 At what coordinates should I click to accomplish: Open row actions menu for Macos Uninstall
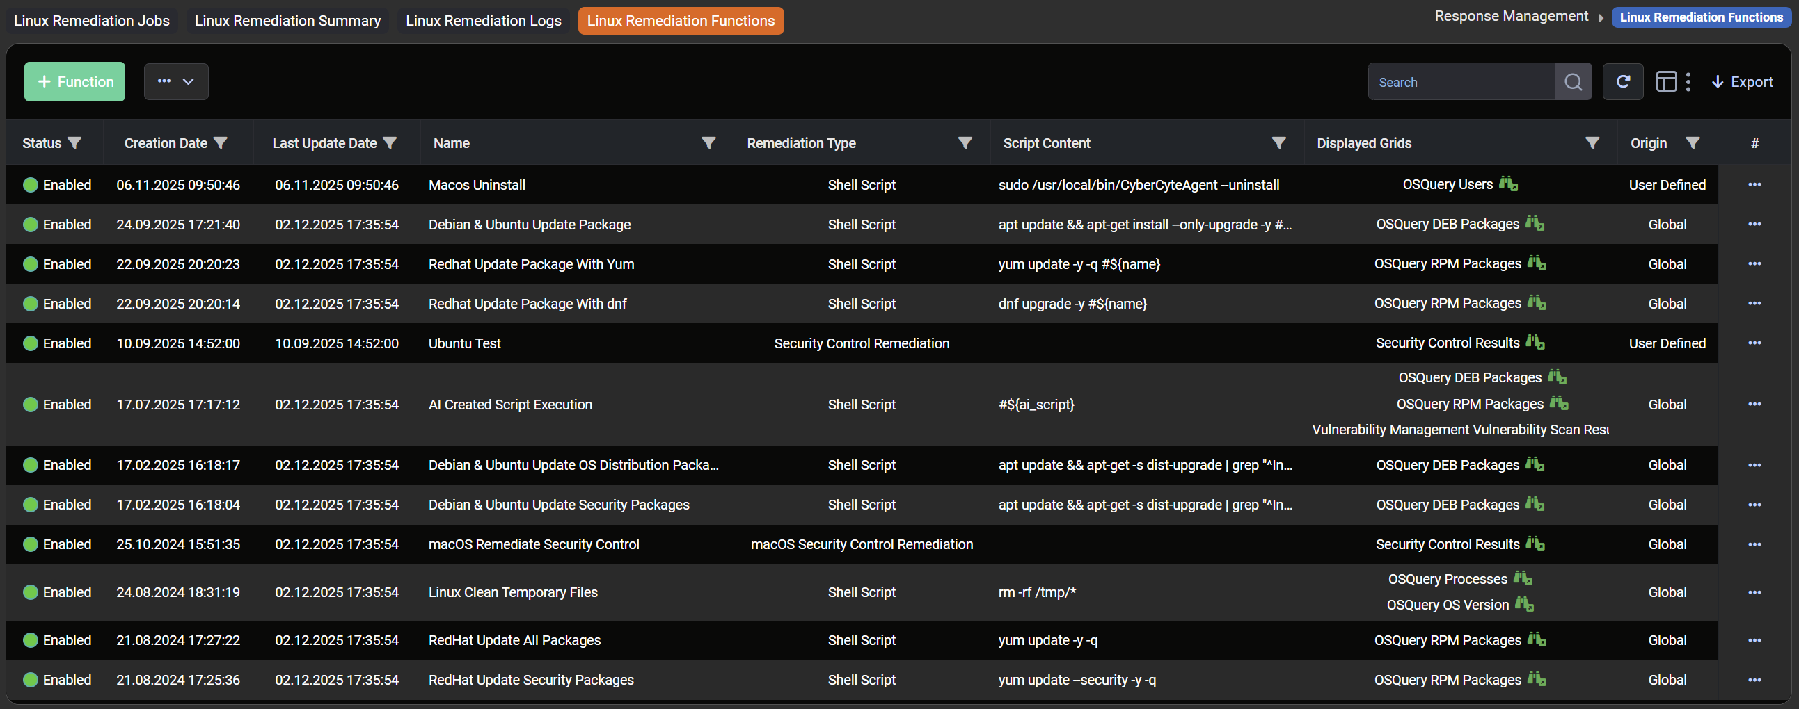[x=1754, y=185]
